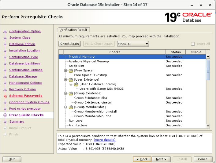The height and width of the screenshot is (163, 216).
Task: Select the Architecture check row
Action: coord(132,125)
